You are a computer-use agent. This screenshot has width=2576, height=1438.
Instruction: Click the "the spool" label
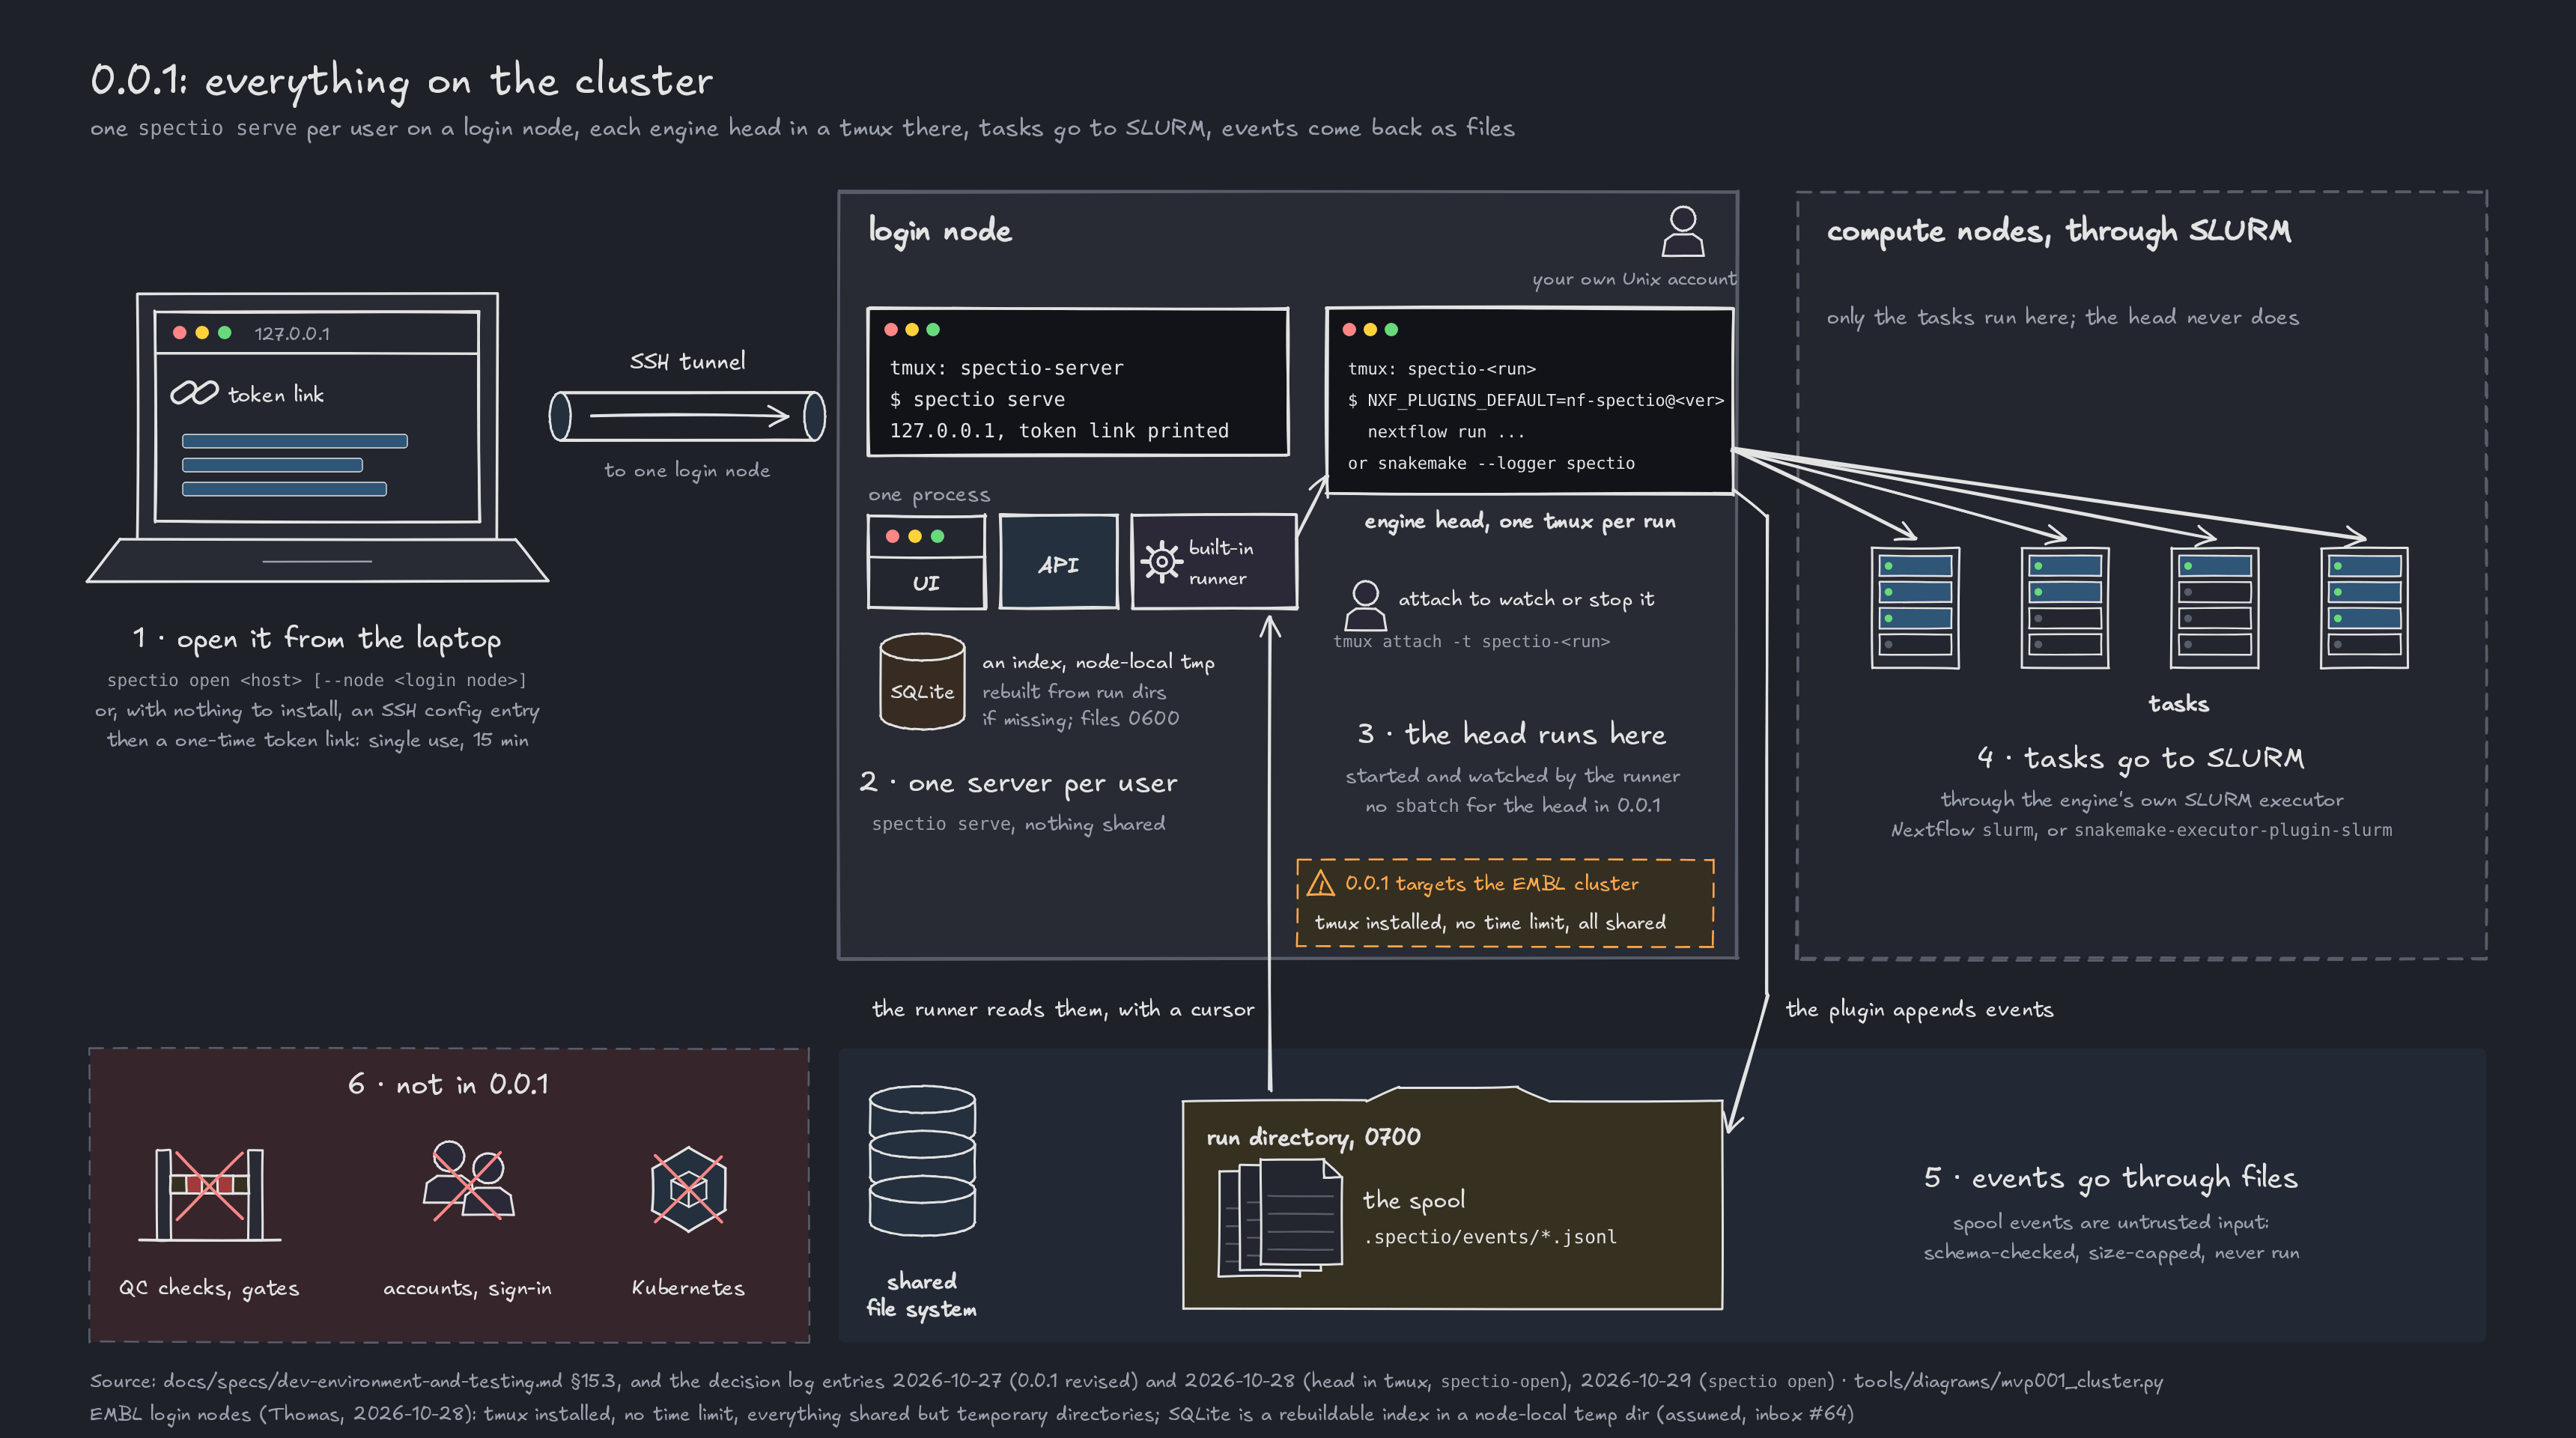click(1413, 1200)
